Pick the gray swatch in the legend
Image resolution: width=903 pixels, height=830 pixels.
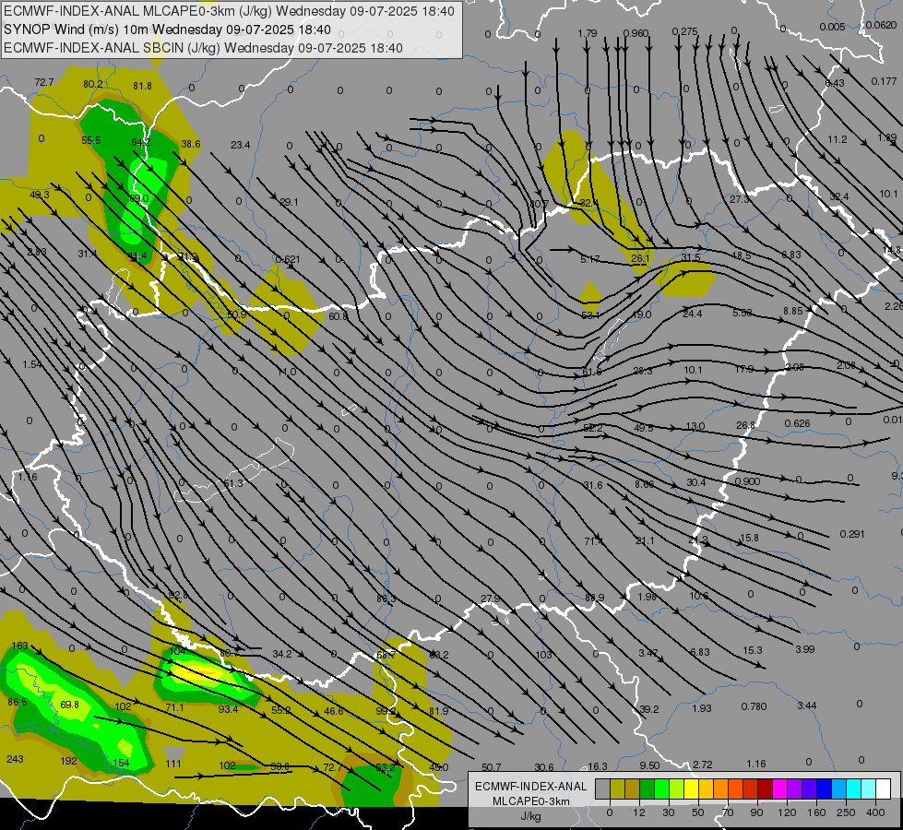[x=602, y=788]
